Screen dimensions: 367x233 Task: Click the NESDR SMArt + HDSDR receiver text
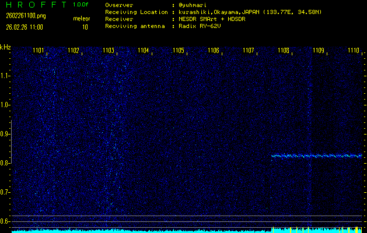click(208, 19)
